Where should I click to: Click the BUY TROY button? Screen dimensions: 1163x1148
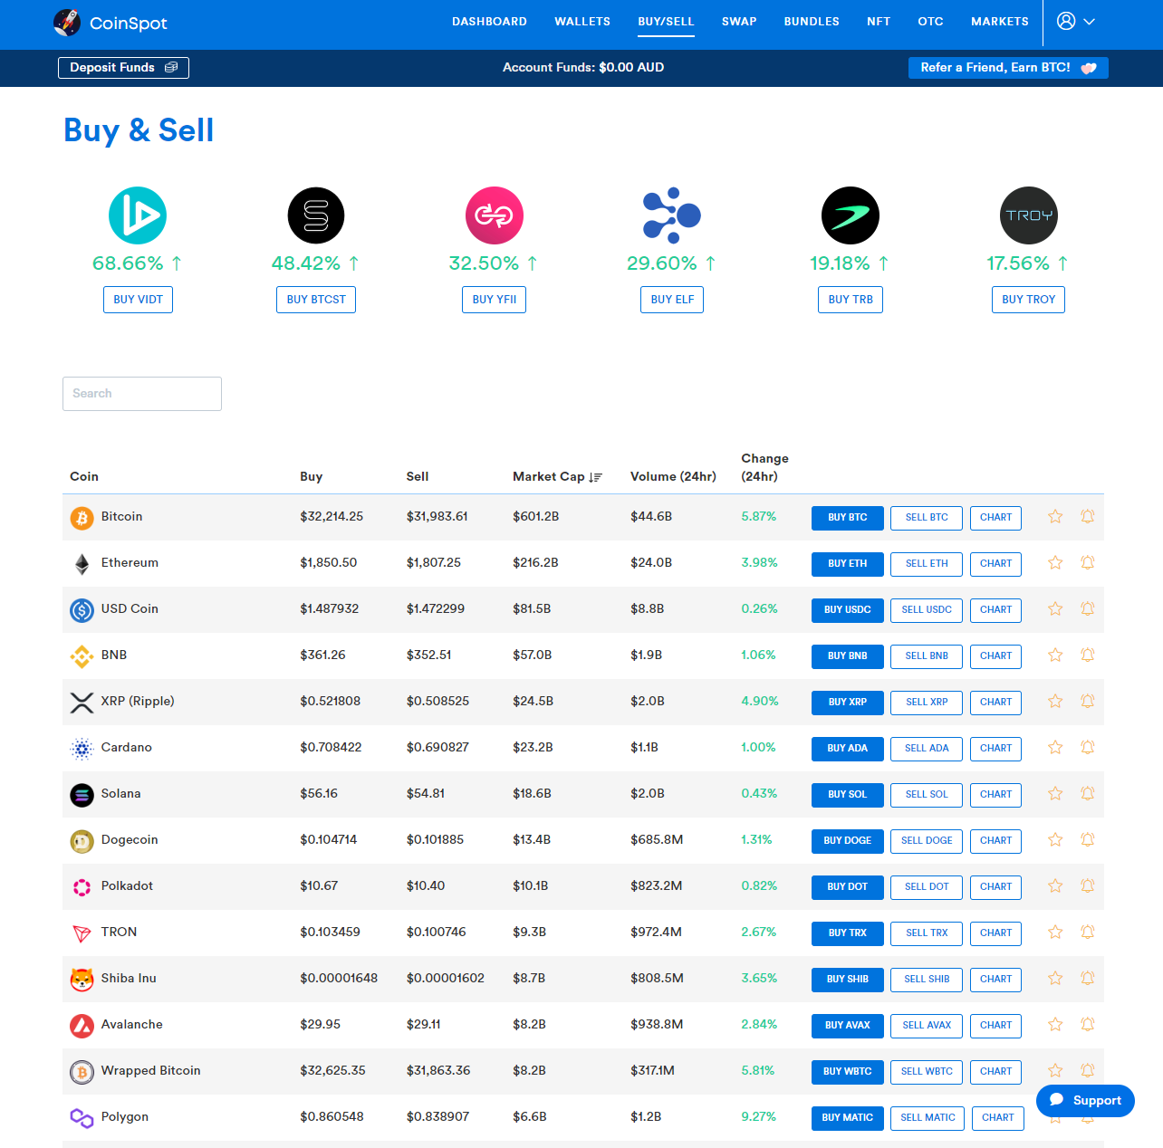click(1029, 300)
